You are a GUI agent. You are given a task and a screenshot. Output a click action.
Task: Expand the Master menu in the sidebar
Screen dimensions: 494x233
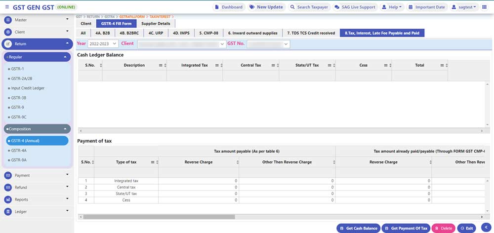point(67,20)
